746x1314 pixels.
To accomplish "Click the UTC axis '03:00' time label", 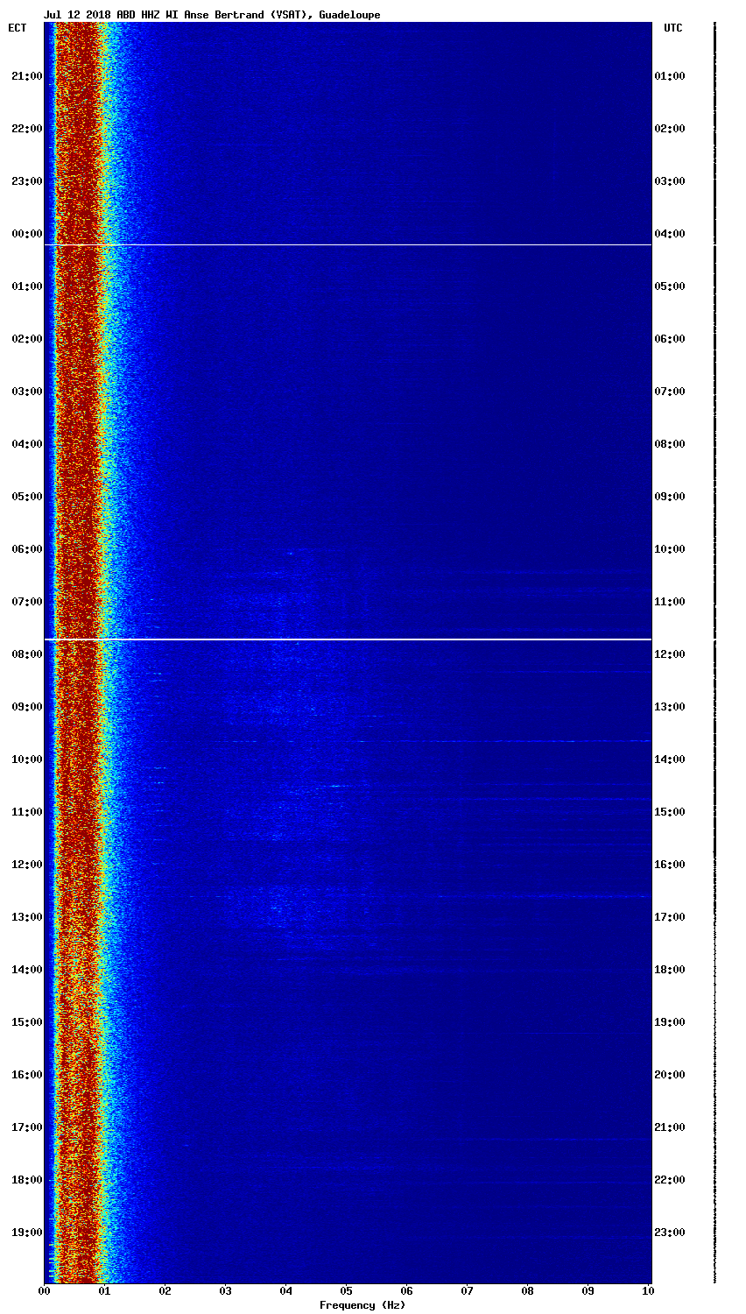I will [670, 181].
